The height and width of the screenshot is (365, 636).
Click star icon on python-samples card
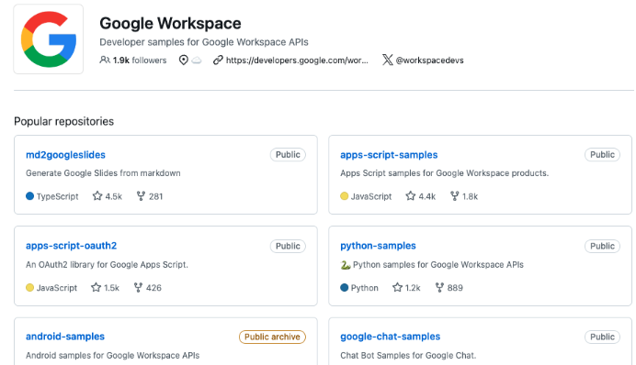[x=397, y=287]
